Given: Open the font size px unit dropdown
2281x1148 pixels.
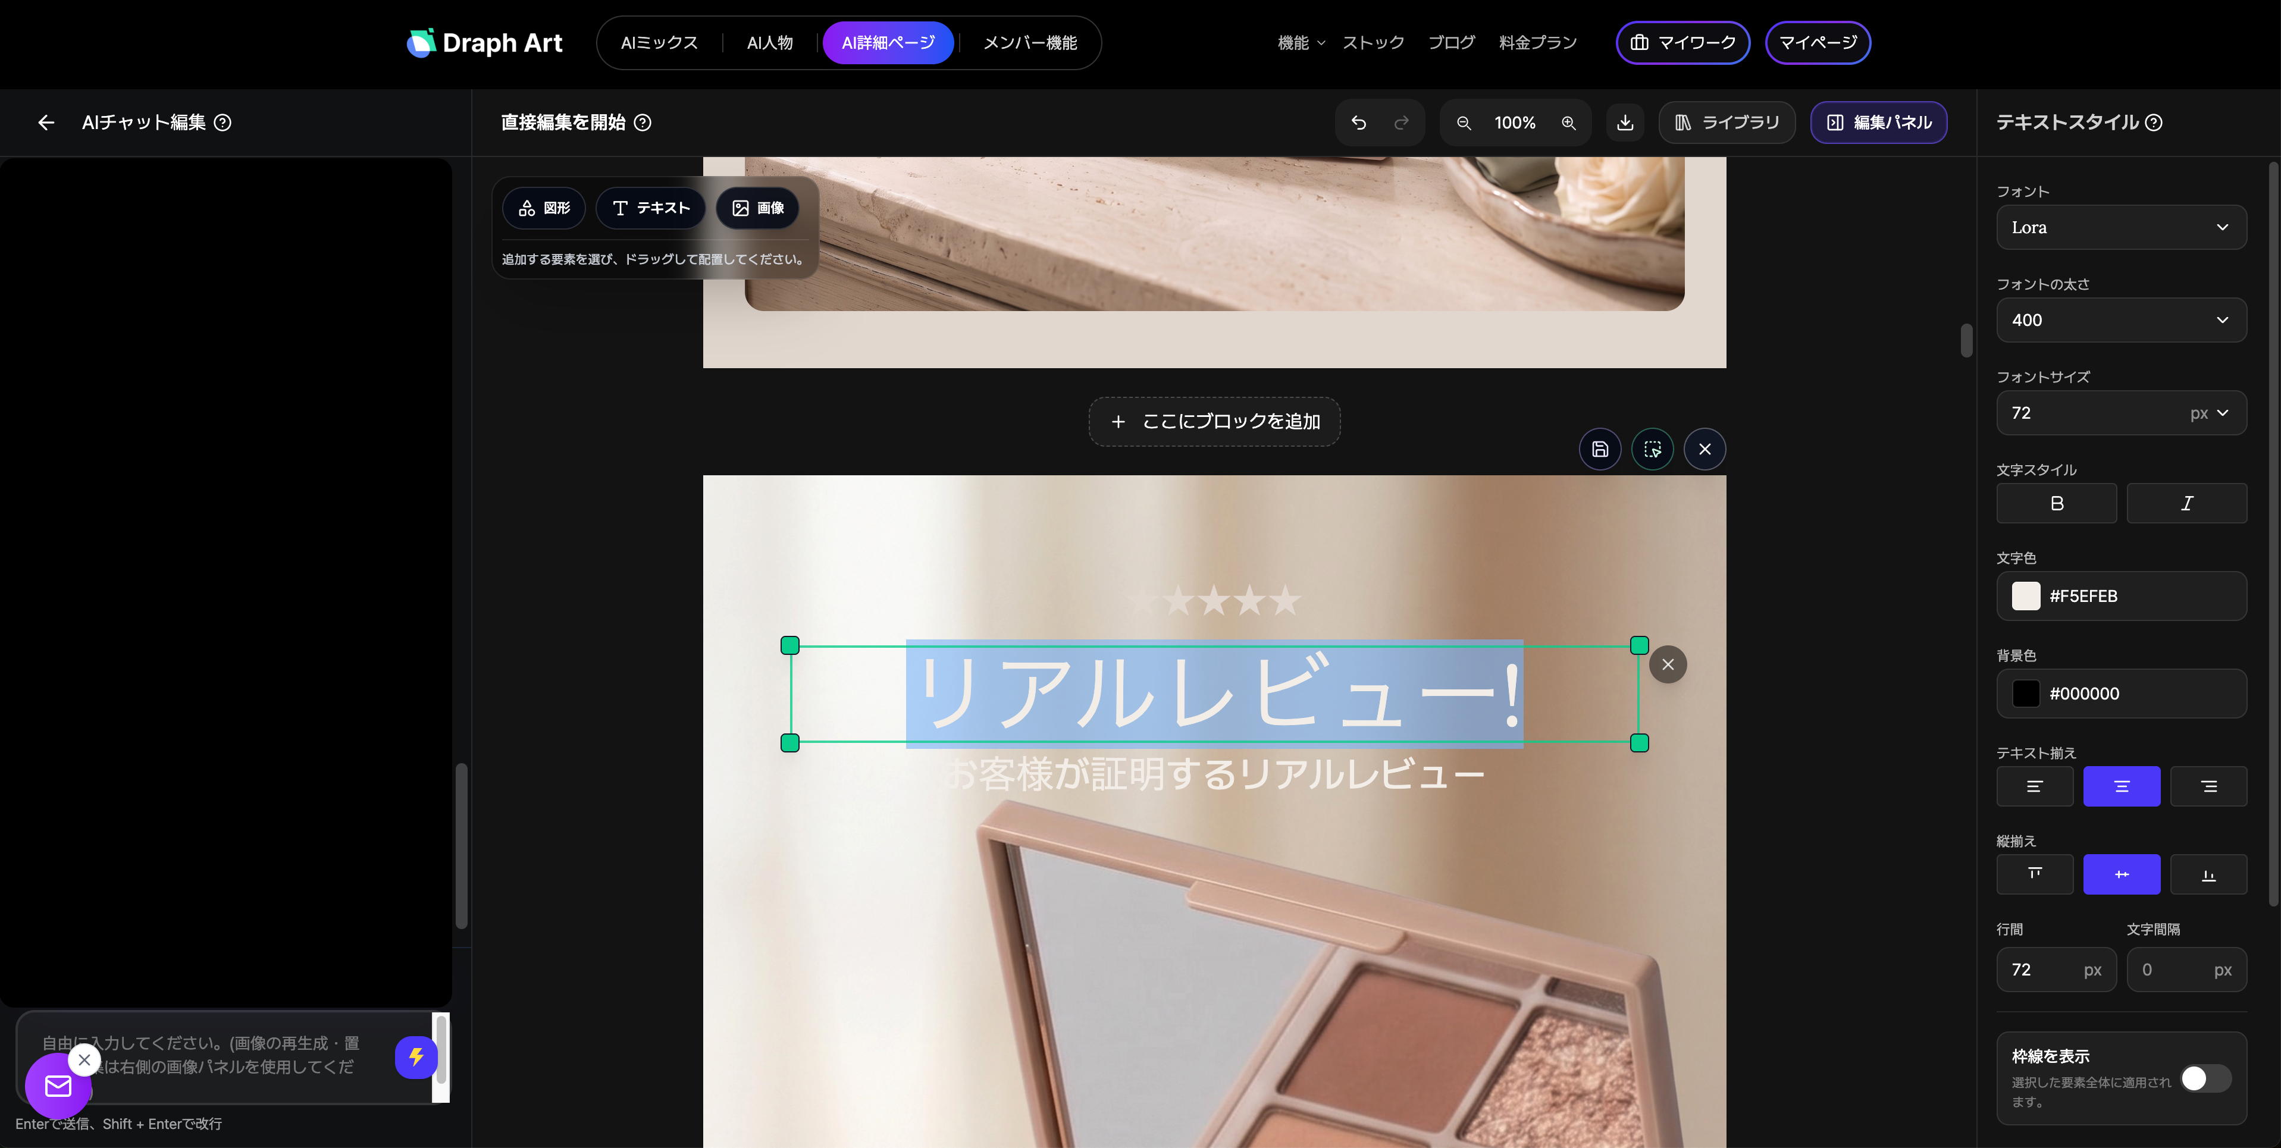Looking at the screenshot, I should [2209, 413].
